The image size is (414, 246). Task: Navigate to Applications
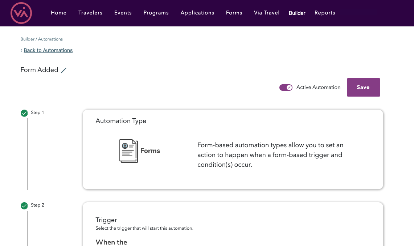(197, 13)
